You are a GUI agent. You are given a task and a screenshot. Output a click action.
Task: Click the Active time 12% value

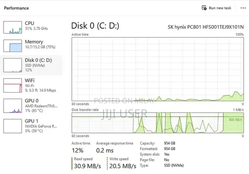coord(77,150)
